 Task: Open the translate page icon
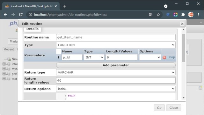[x=150, y=15]
